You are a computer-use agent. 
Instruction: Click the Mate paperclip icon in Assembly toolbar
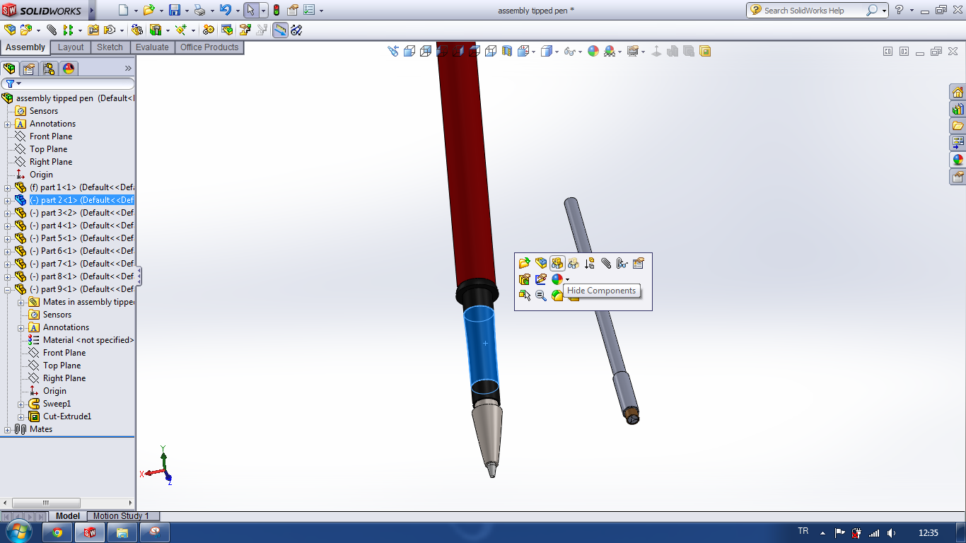[52, 30]
